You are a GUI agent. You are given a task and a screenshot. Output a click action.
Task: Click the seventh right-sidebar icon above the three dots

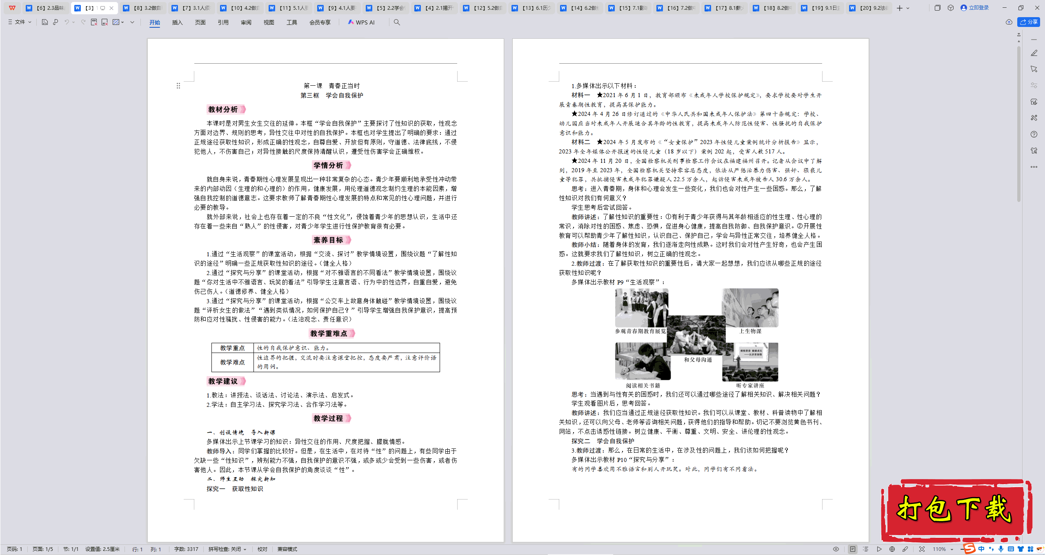(1034, 151)
